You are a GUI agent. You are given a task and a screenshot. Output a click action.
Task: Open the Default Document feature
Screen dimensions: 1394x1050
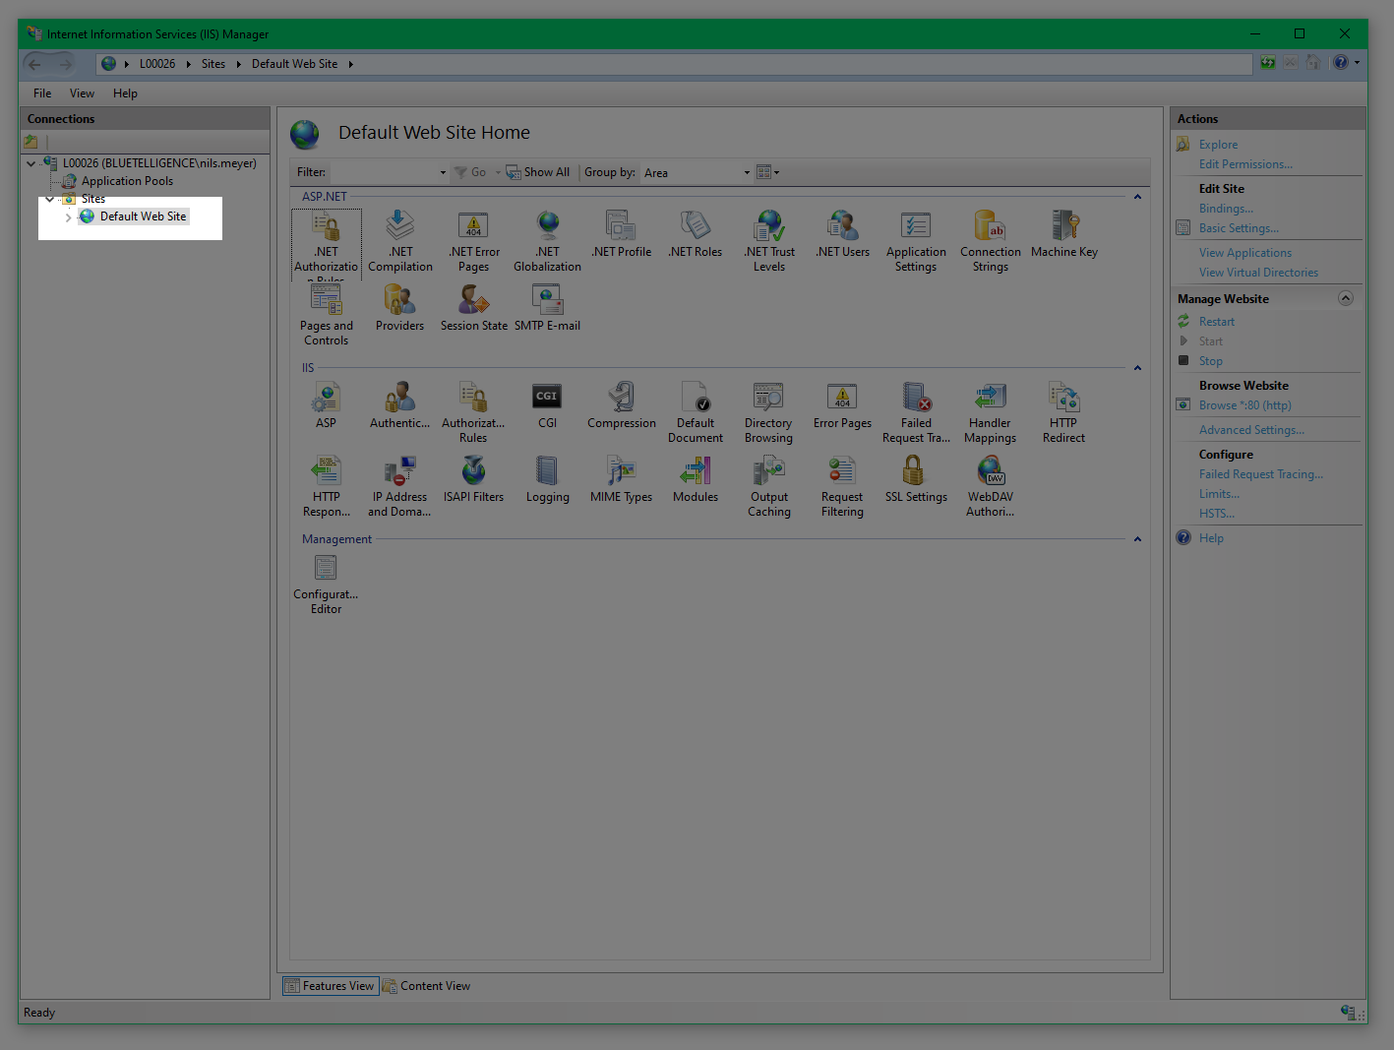coord(696,398)
